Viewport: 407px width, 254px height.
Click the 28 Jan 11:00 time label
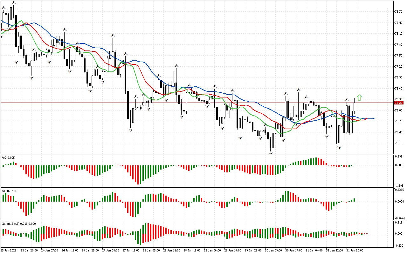click(172, 251)
